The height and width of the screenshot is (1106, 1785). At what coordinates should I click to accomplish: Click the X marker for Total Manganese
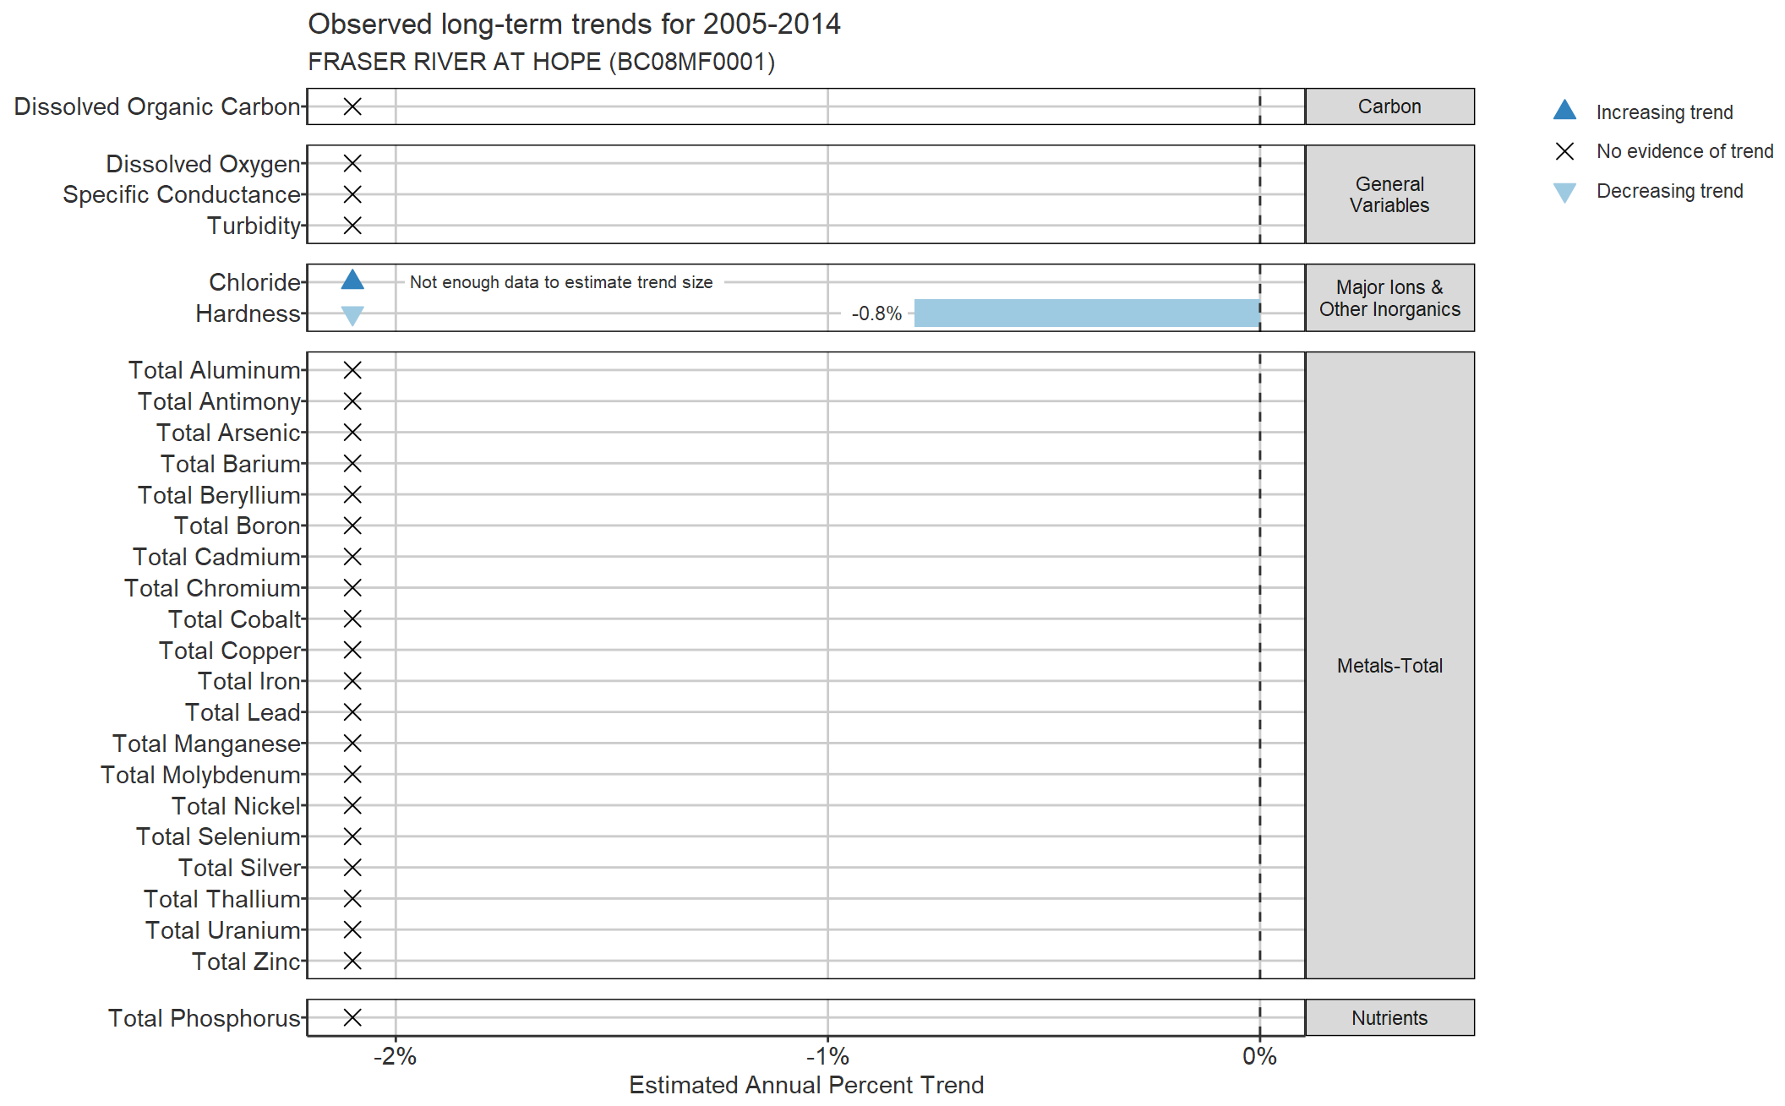tap(352, 743)
